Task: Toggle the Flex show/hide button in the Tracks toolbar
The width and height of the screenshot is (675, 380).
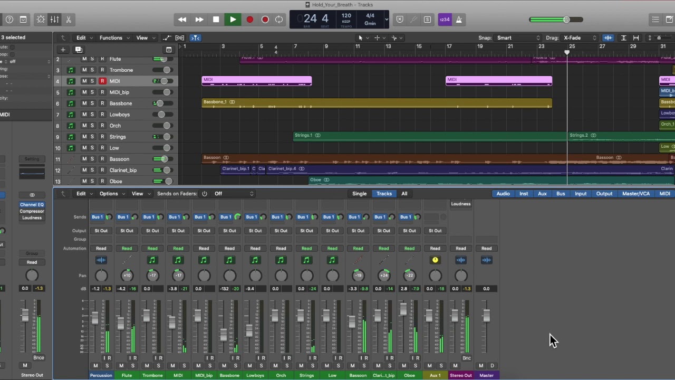Action: coord(180,37)
